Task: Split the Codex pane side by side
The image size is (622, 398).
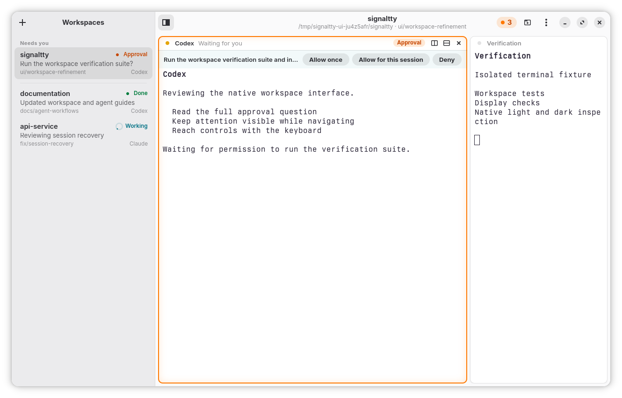Action: click(x=434, y=43)
